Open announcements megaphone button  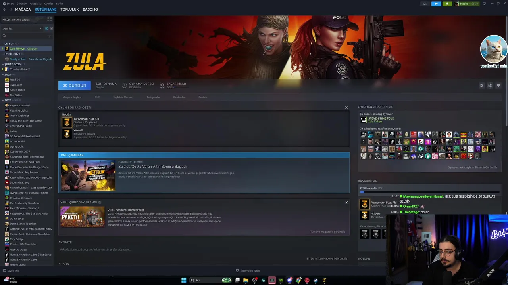[x=436, y=4]
